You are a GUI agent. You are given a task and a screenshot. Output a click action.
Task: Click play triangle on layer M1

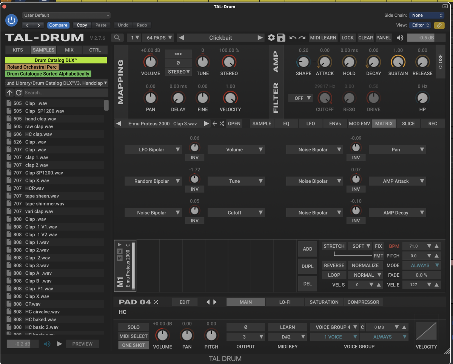coord(120,245)
